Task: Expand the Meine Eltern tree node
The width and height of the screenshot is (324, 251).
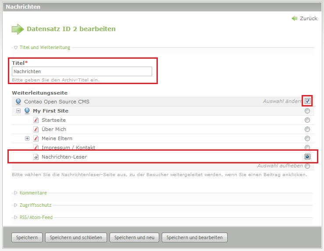Action: pyautogui.click(x=27, y=138)
